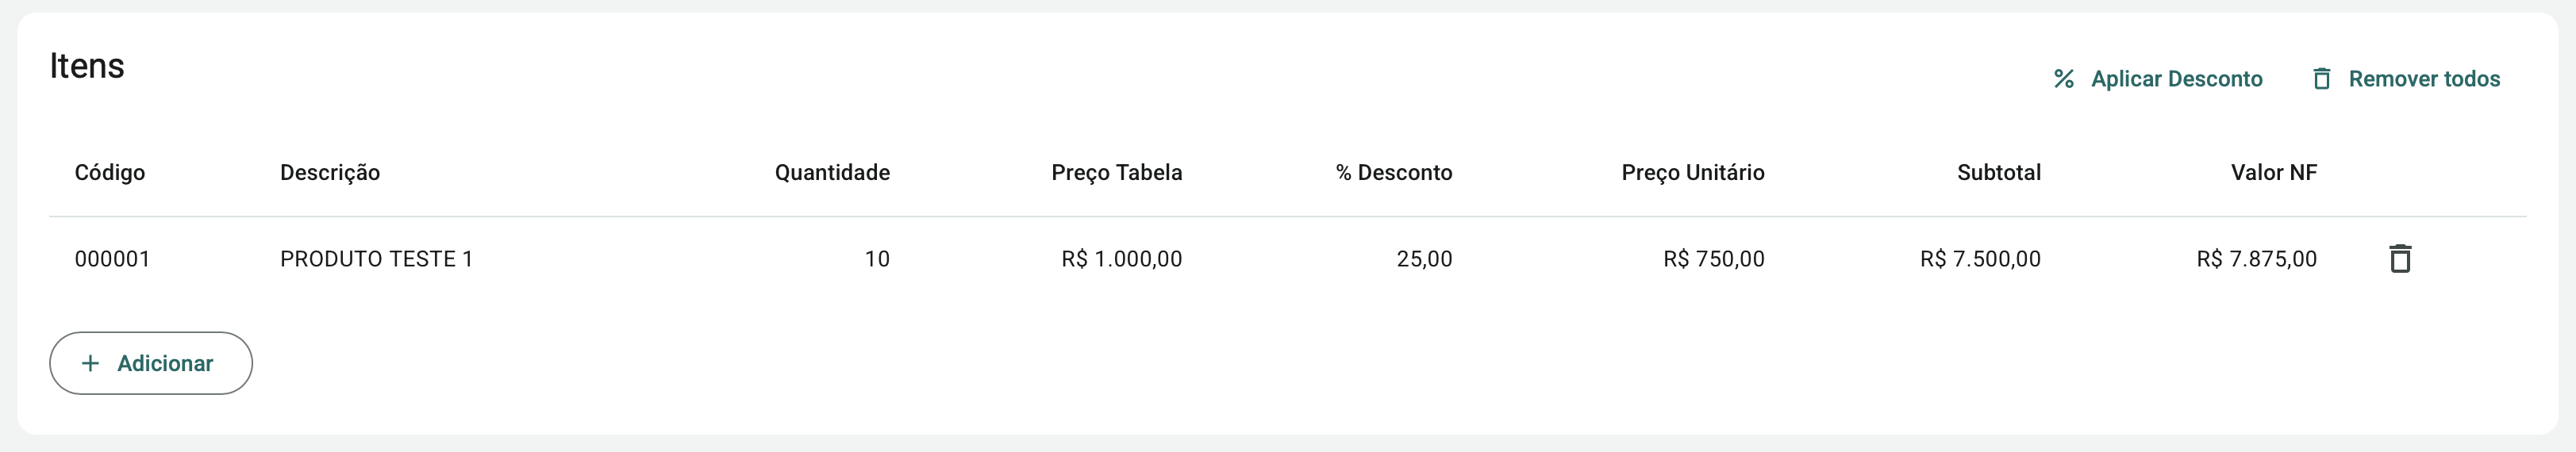
Task: Delete the PRODUTO TESTE 1 row
Action: [x=2400, y=259]
